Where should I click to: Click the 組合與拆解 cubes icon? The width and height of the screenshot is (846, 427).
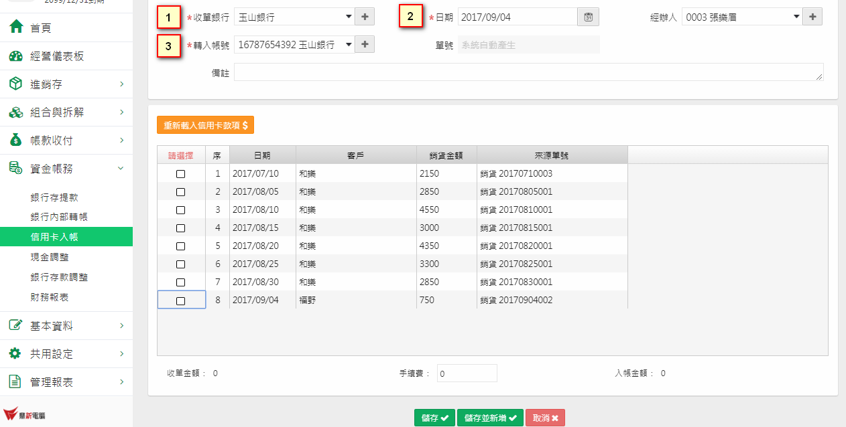pos(16,112)
